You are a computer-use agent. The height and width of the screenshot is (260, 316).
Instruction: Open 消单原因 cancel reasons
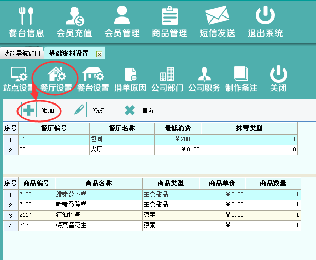click(x=130, y=79)
